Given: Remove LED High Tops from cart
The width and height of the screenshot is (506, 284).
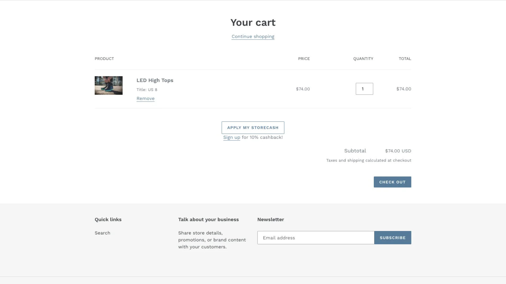Looking at the screenshot, I should 145,98.
